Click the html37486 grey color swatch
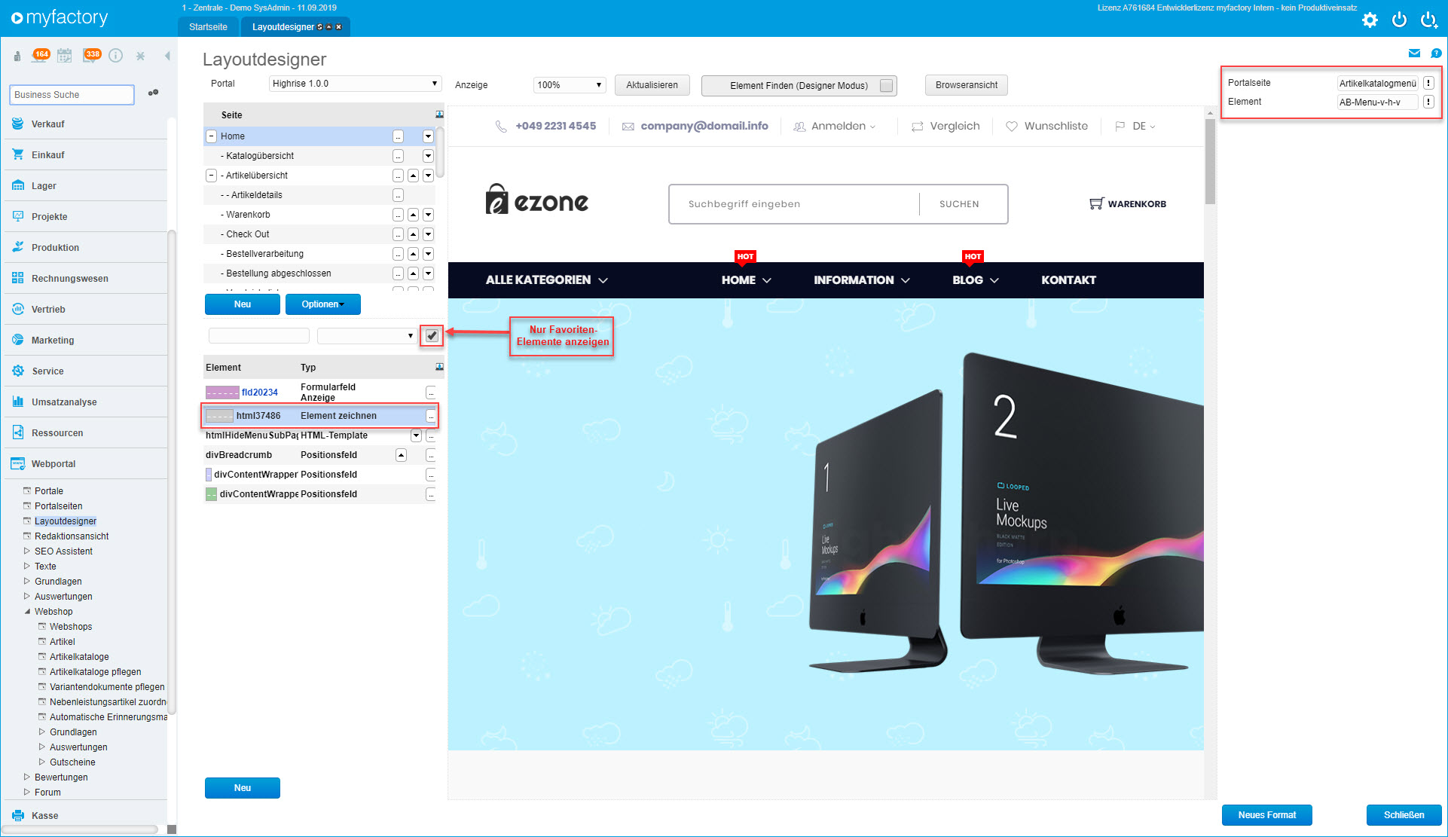The image size is (1448, 837). point(220,416)
